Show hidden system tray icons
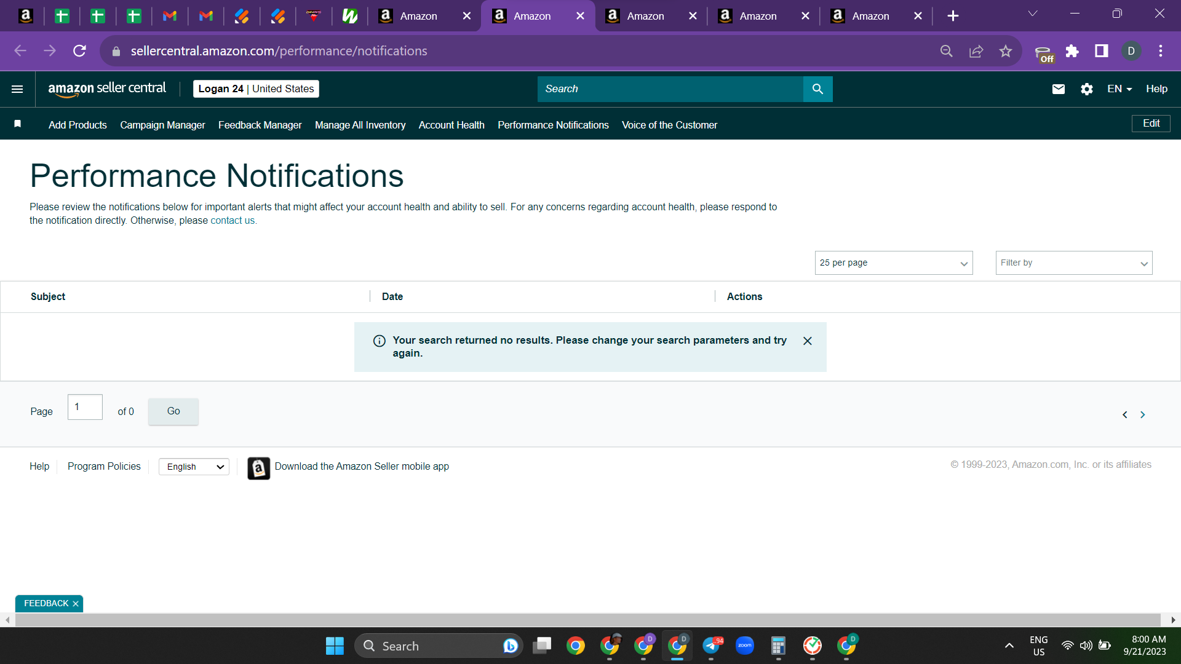This screenshot has width=1181, height=664. [1009, 646]
